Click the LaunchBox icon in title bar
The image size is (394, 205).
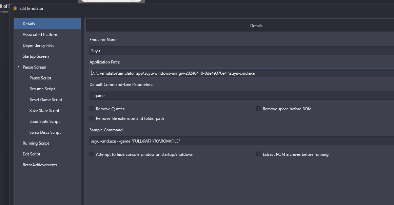pyautogui.click(x=15, y=8)
